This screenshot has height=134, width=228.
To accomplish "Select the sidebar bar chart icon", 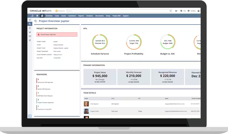I will pos(30,32).
